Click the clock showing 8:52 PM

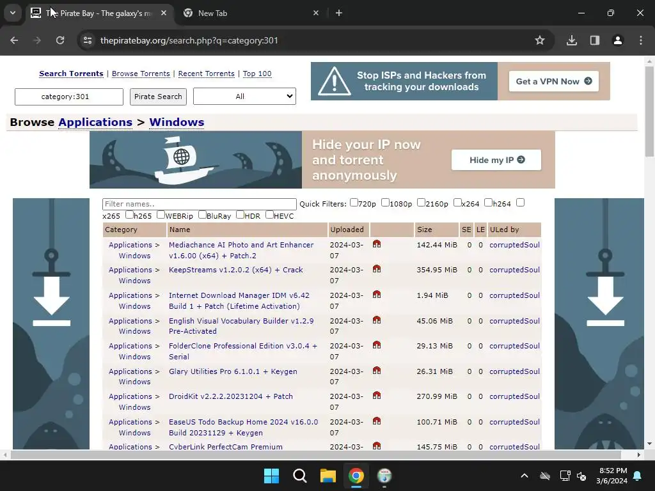613,471
